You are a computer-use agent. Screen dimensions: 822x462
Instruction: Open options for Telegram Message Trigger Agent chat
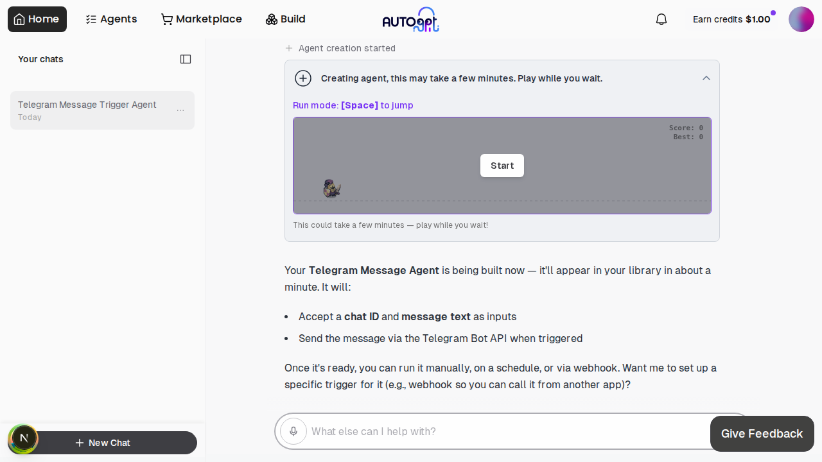(x=180, y=110)
